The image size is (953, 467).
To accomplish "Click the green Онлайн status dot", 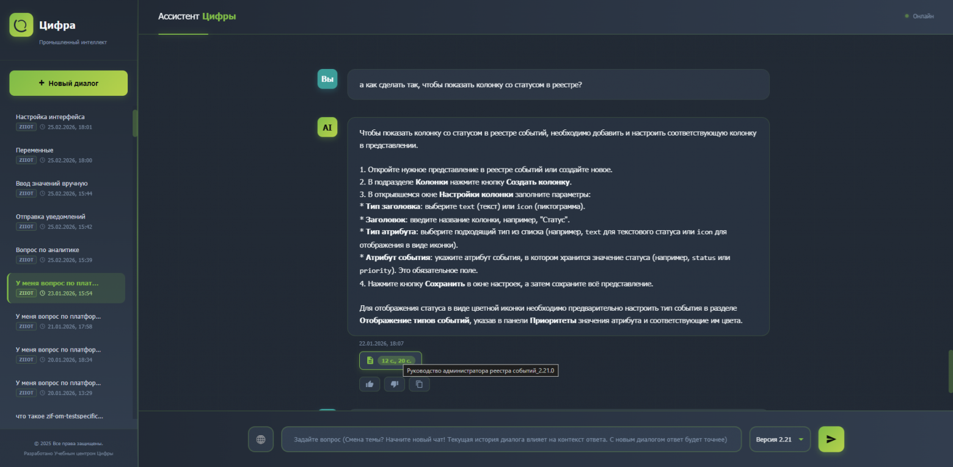I will pos(907,16).
